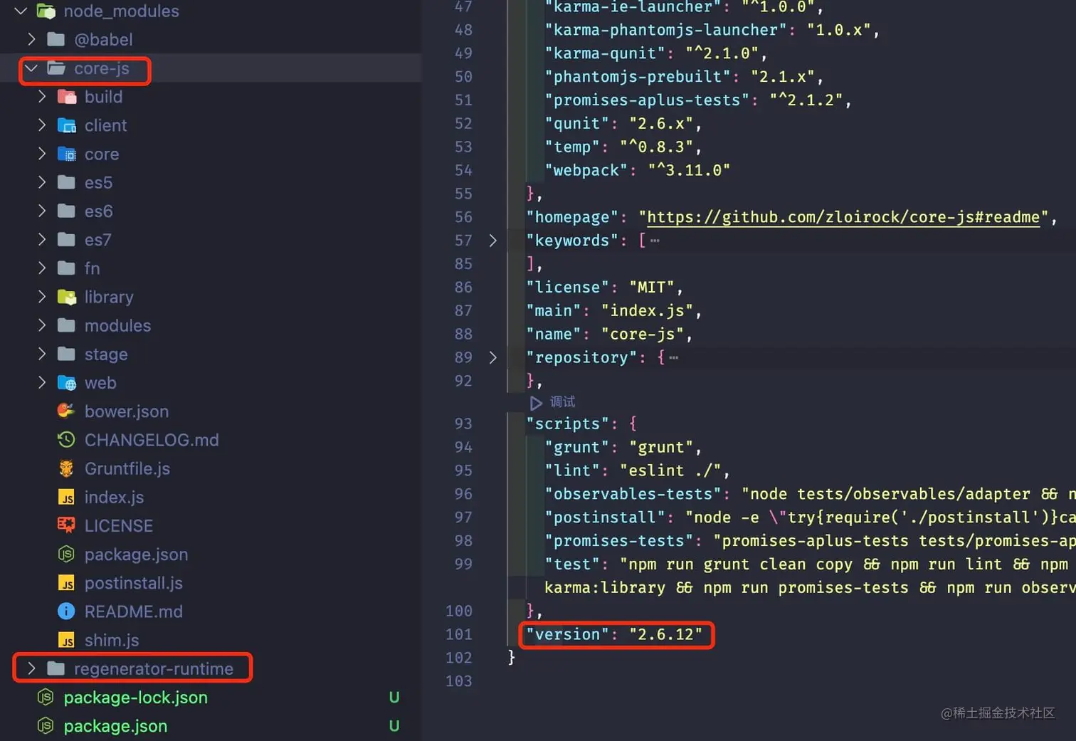Viewport: 1076px width, 741px height.
Task: Click line number 101 in gutter
Action: [x=459, y=634]
